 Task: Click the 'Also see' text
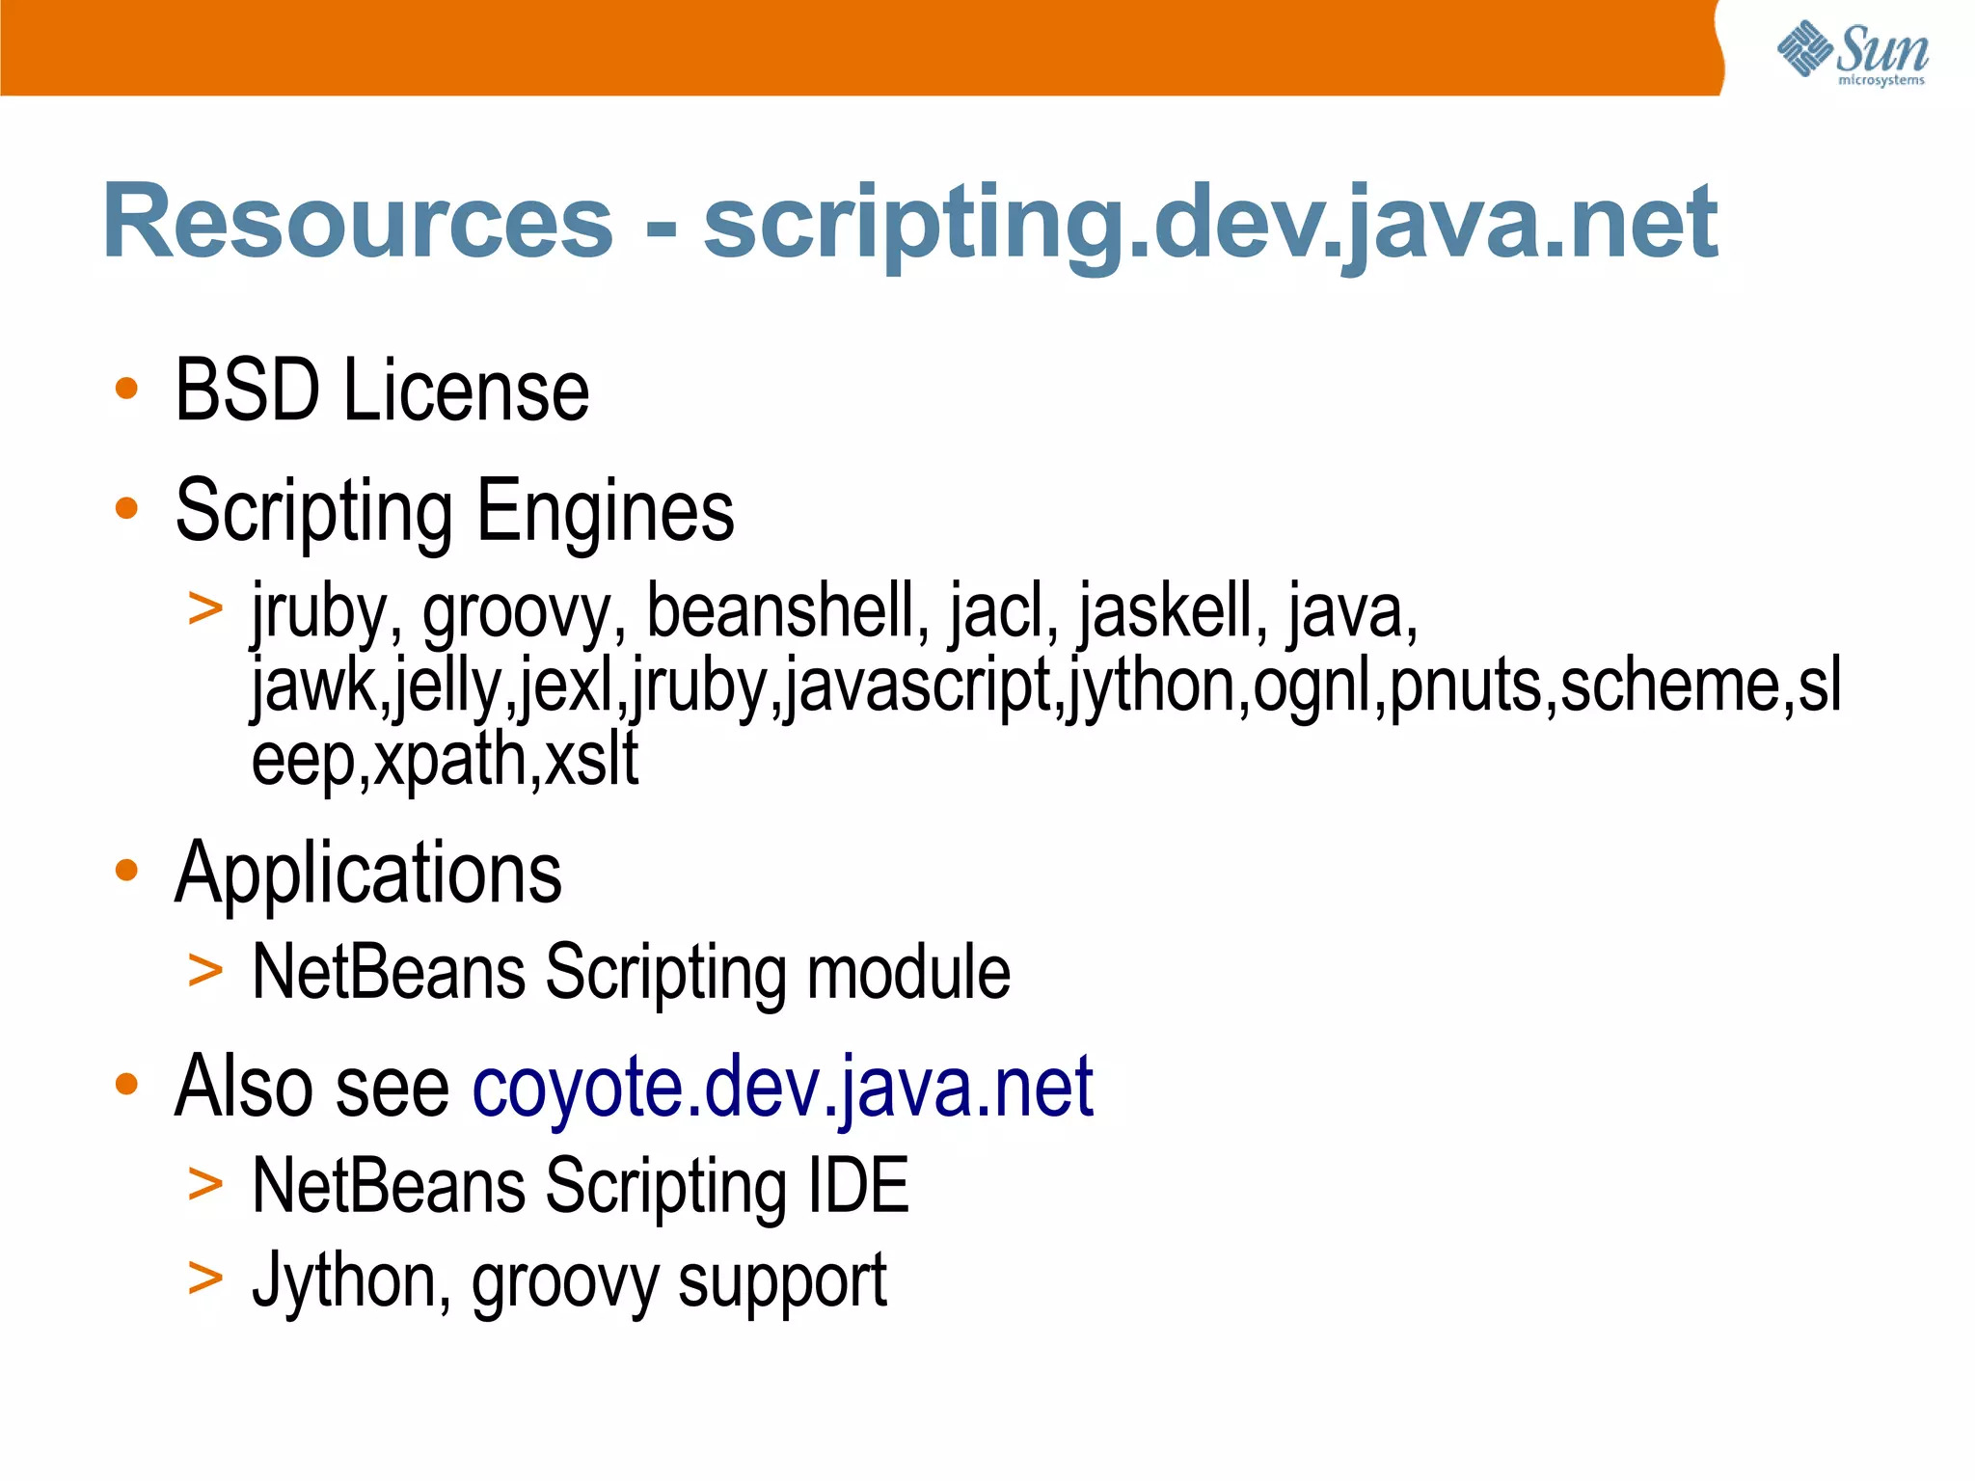(311, 1088)
